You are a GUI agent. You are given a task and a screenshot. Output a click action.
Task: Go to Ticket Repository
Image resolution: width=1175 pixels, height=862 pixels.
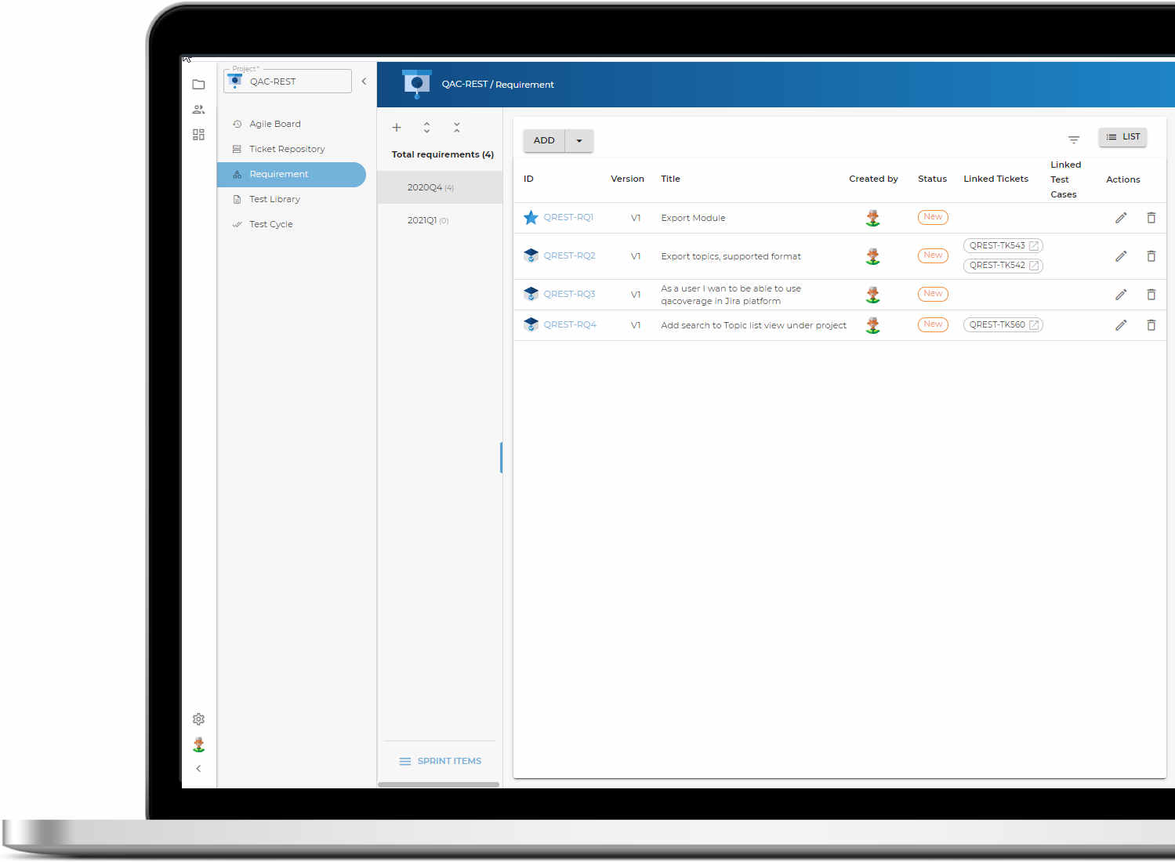[x=287, y=149]
